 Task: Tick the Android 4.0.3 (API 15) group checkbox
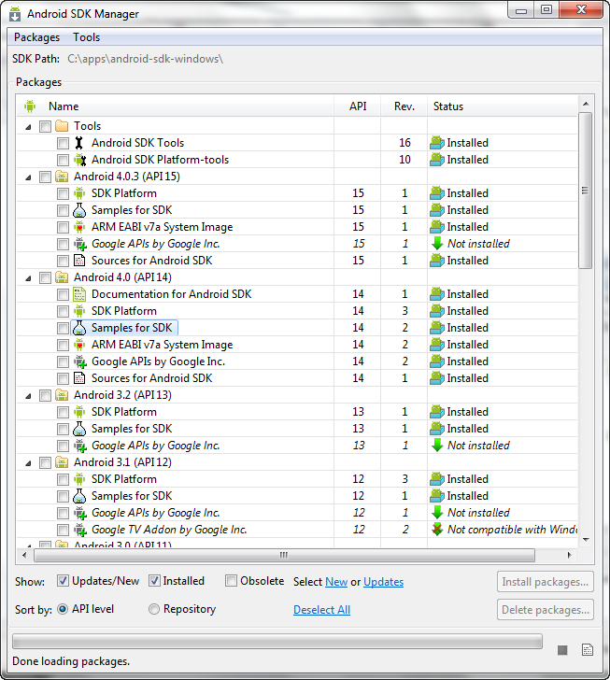(45, 177)
